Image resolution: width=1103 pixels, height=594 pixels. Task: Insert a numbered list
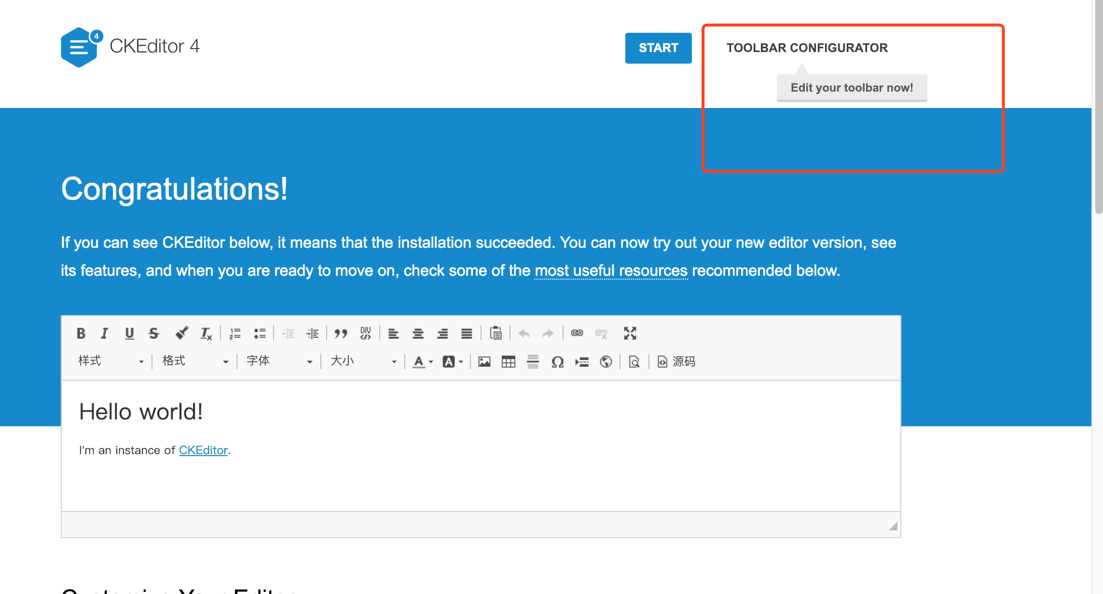[x=235, y=333]
